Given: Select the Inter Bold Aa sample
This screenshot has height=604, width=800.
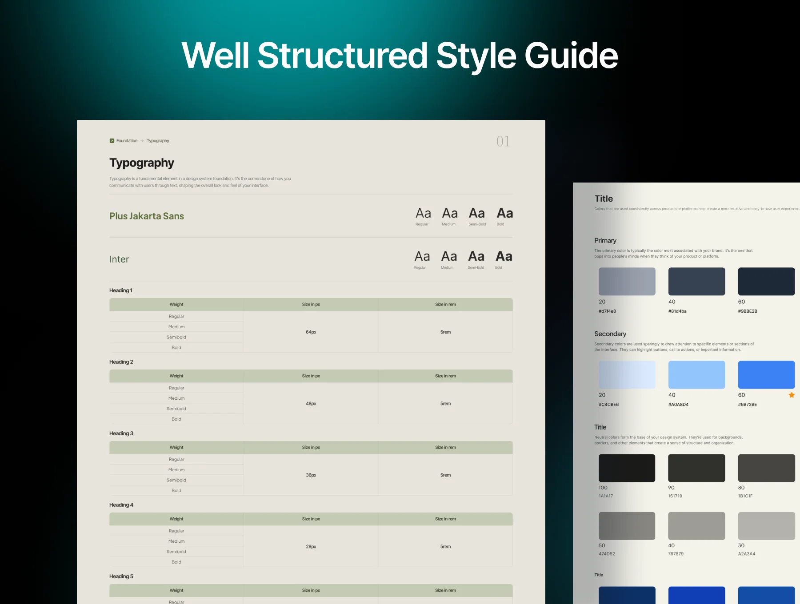Looking at the screenshot, I should 504,257.
